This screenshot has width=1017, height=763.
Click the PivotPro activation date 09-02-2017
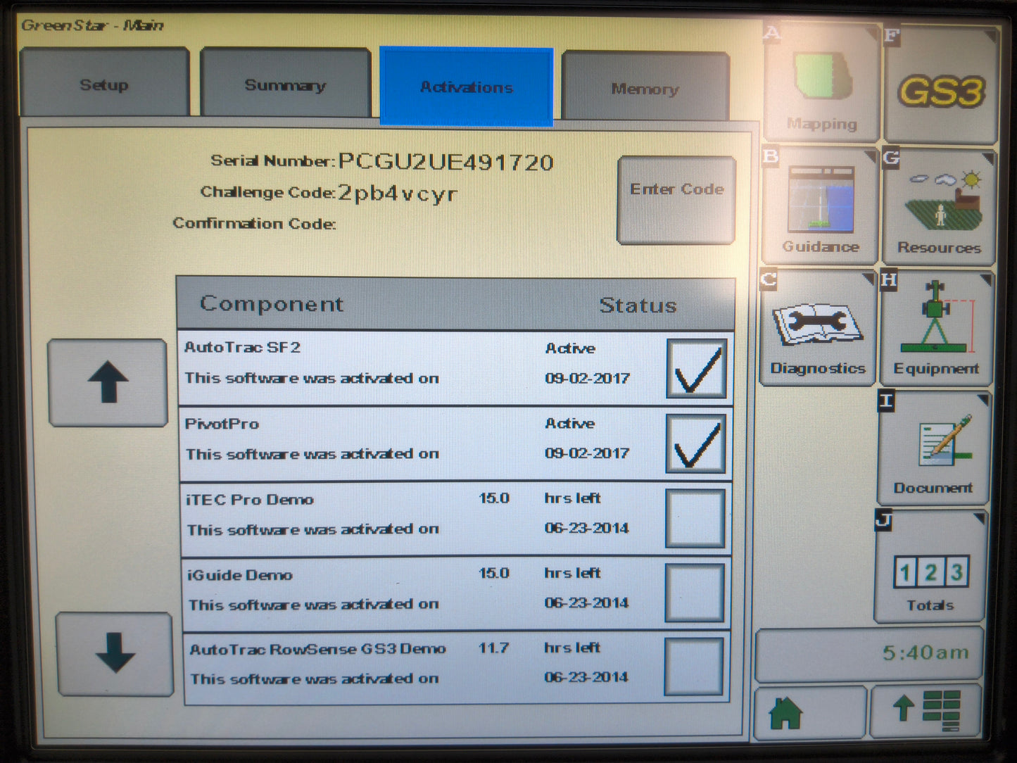[x=587, y=453]
